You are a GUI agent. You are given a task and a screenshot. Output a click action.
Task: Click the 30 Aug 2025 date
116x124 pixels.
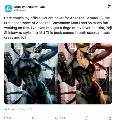point(24,110)
